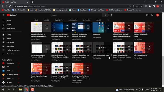View full playlist for Basic tutorial
The width and height of the screenshot is (164, 92).
[x=97, y=37]
